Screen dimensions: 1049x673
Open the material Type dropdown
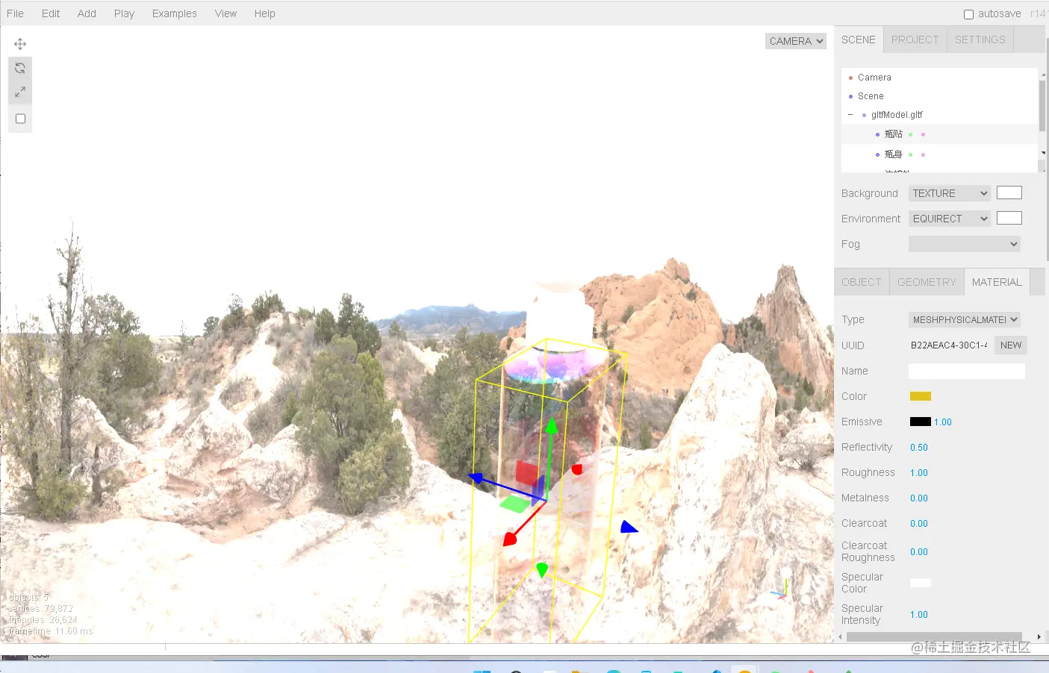click(965, 319)
